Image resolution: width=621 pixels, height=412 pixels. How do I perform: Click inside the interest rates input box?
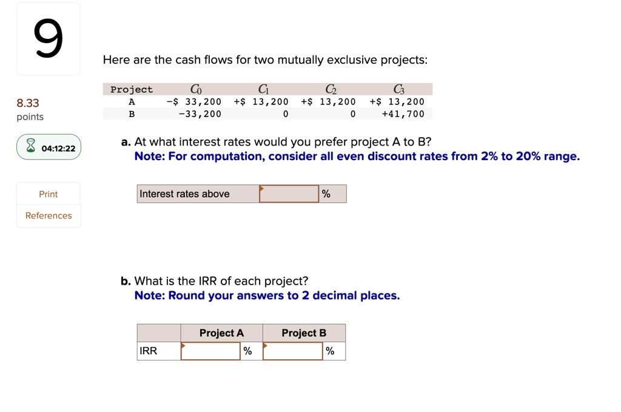pos(290,194)
